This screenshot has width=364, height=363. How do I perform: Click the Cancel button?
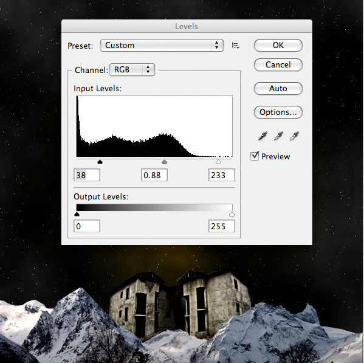(x=278, y=65)
